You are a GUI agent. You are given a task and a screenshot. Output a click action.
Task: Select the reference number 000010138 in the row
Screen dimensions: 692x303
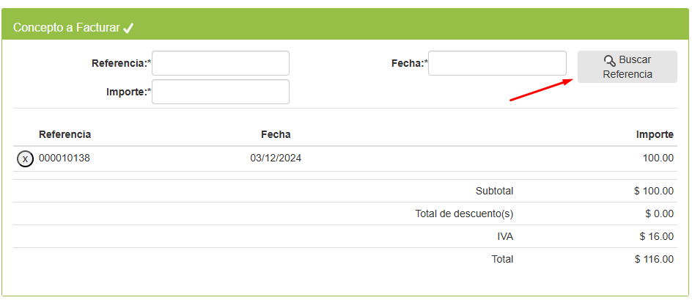tap(65, 158)
